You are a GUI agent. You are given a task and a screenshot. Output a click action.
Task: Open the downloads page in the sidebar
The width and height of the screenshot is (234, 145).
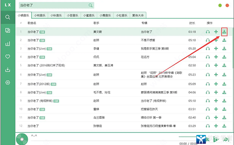tap(8, 69)
